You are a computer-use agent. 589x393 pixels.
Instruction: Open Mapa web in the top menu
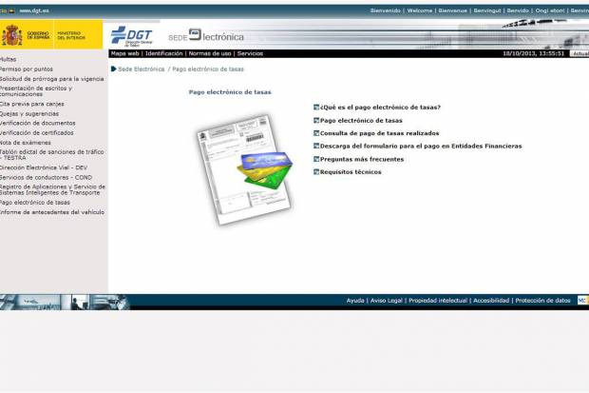pos(125,53)
